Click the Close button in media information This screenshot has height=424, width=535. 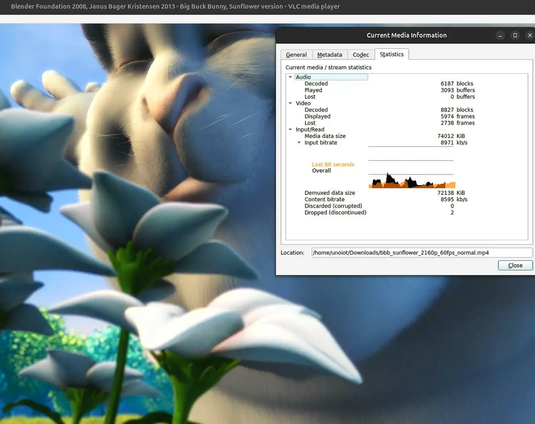(515, 265)
